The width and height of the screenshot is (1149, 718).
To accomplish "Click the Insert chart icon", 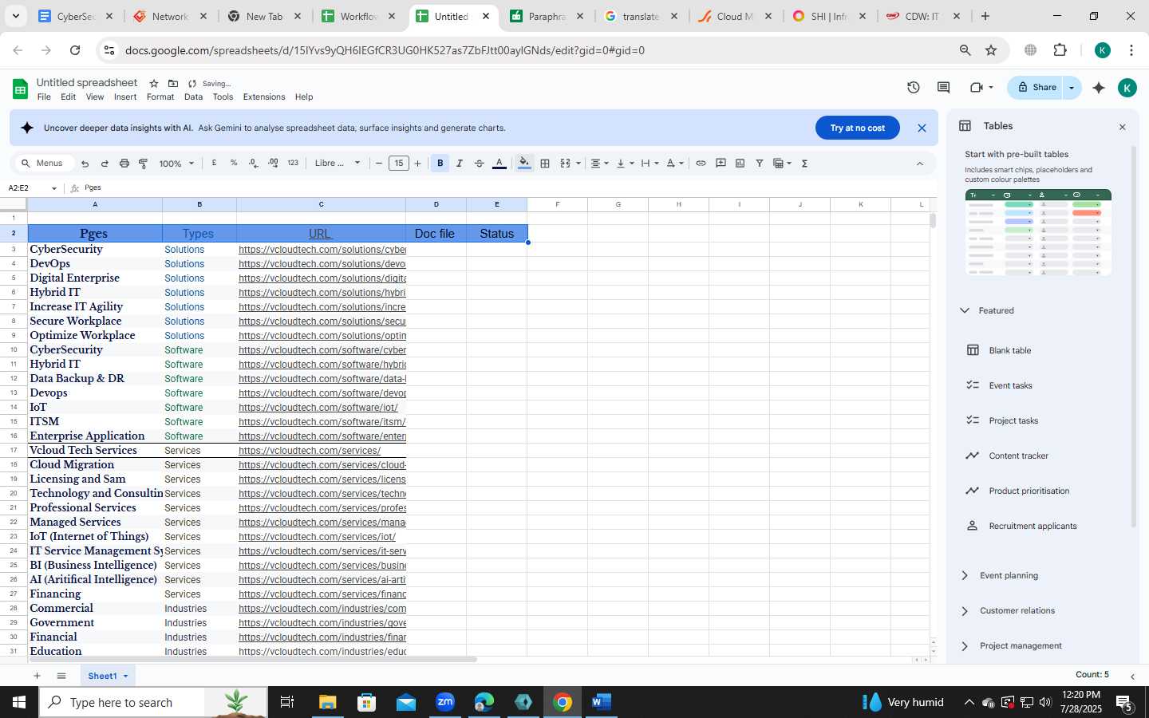I will [740, 163].
